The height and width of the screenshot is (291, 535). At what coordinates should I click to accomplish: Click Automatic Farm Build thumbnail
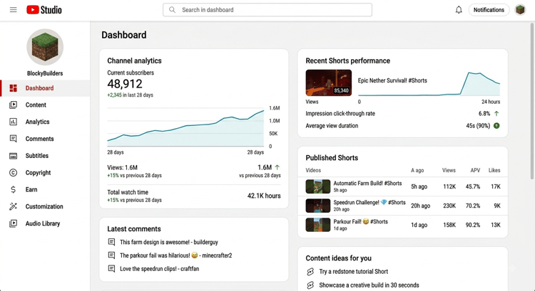tap(317, 186)
